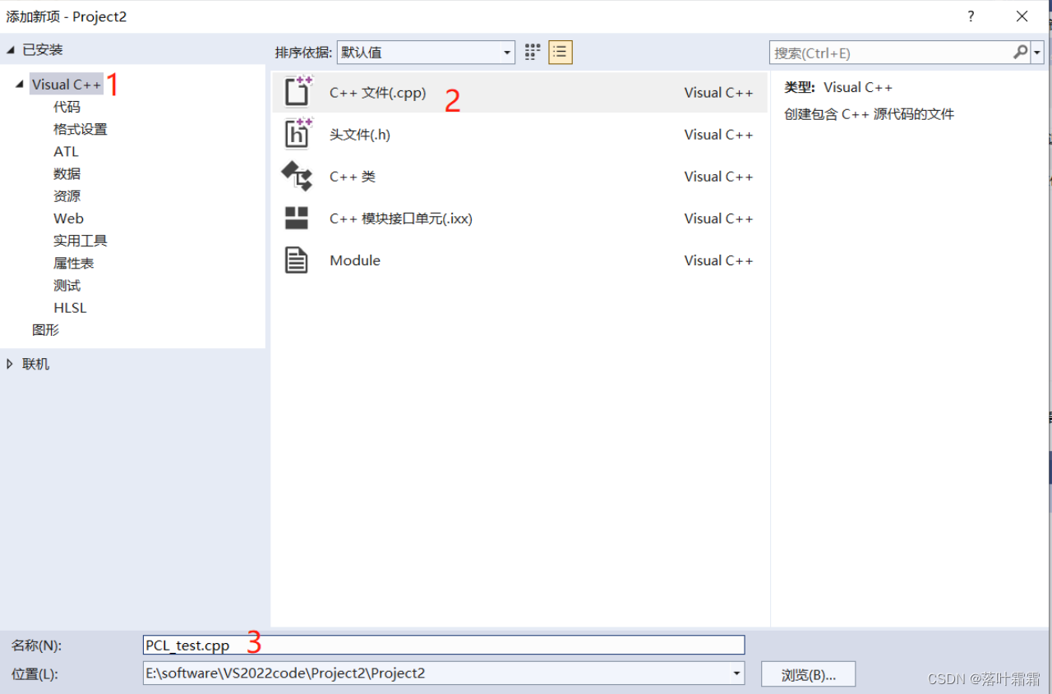Viewport: 1052px width, 694px height.
Task: Collapse the Visual C++ tree node
Action: 20,85
